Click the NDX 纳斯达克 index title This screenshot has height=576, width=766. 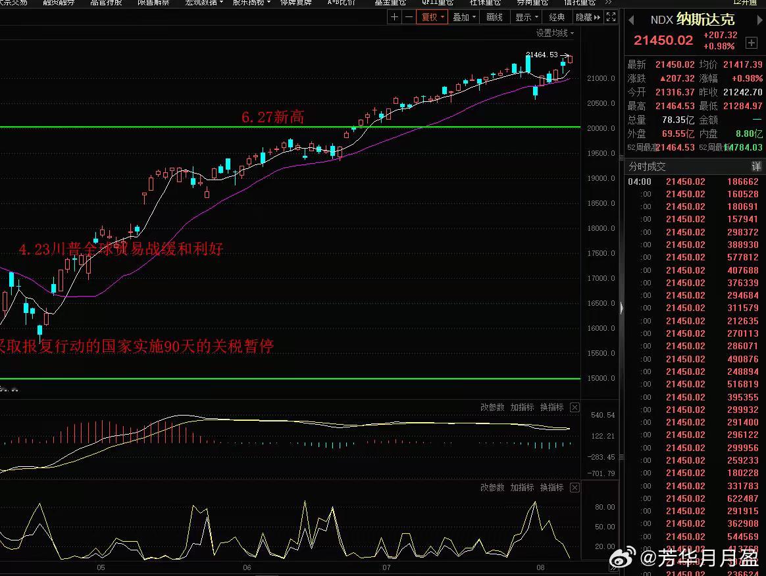pos(692,20)
